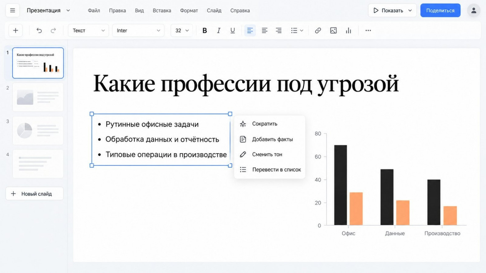This screenshot has height=273, width=486.
Task: Open the Вид menu
Action: pos(139,11)
